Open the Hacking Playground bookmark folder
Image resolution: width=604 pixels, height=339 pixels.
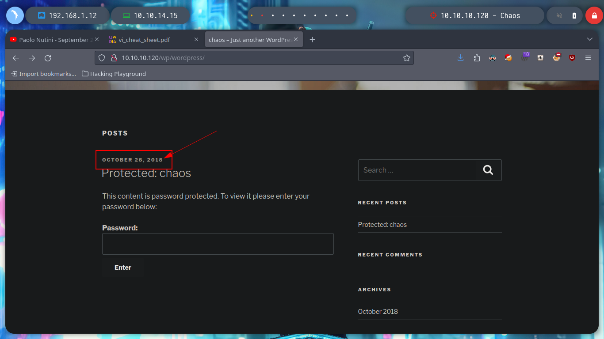click(x=114, y=74)
